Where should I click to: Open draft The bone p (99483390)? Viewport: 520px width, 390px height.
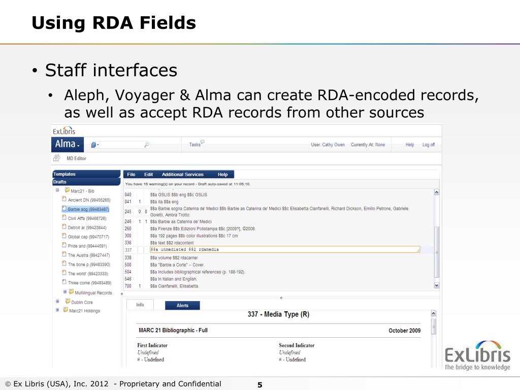[89, 265]
